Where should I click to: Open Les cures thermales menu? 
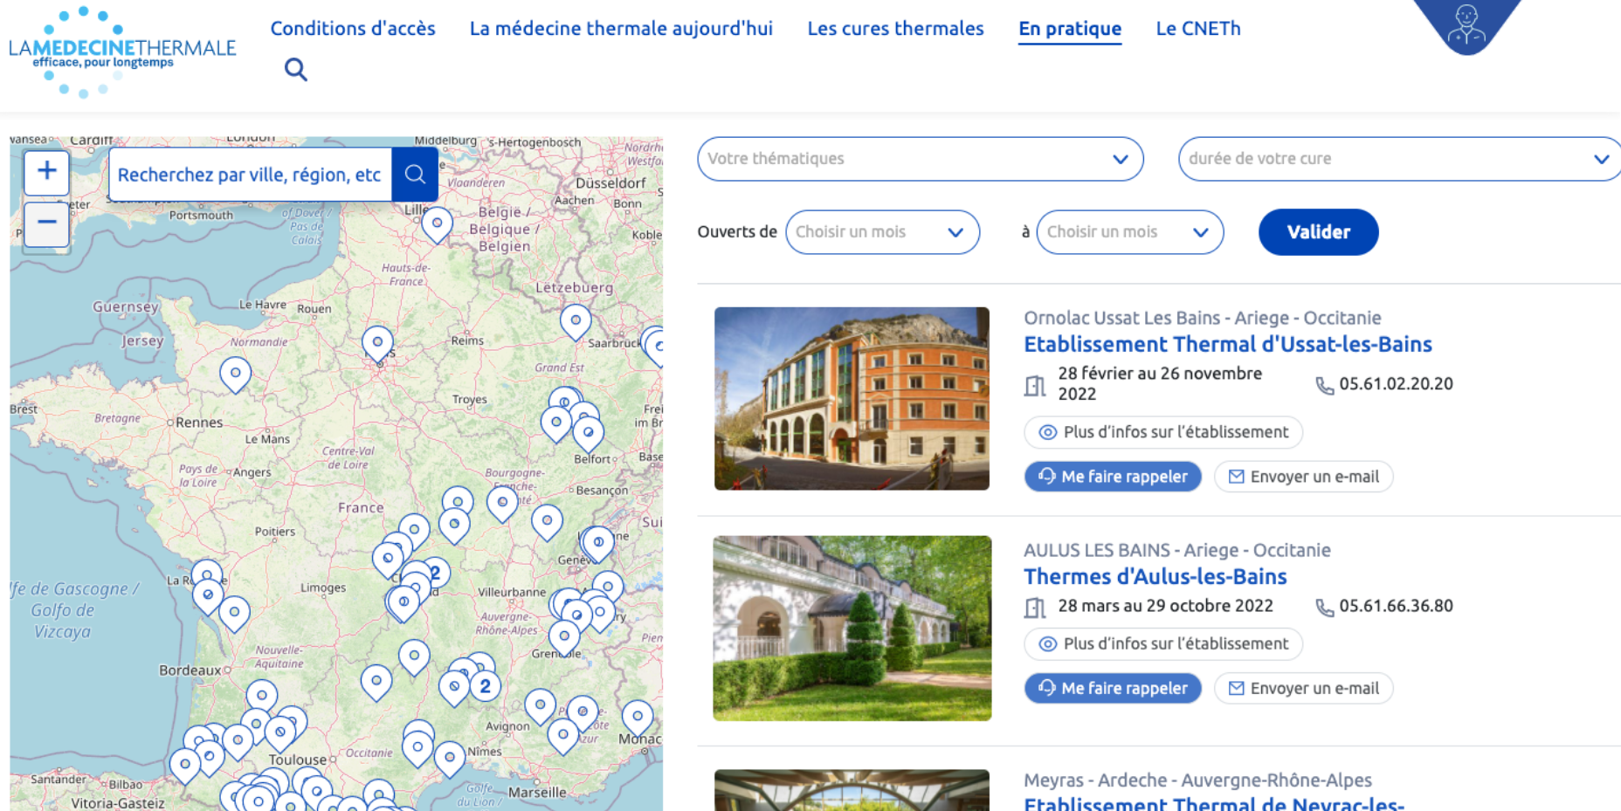tap(895, 28)
